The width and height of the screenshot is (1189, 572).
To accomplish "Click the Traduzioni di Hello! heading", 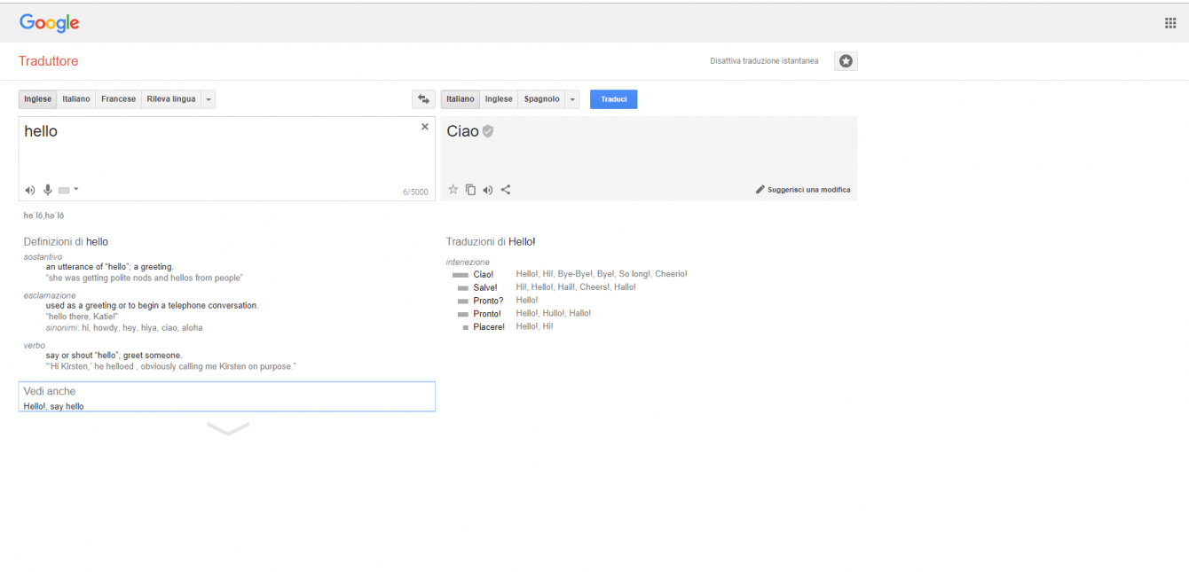I will (x=491, y=241).
